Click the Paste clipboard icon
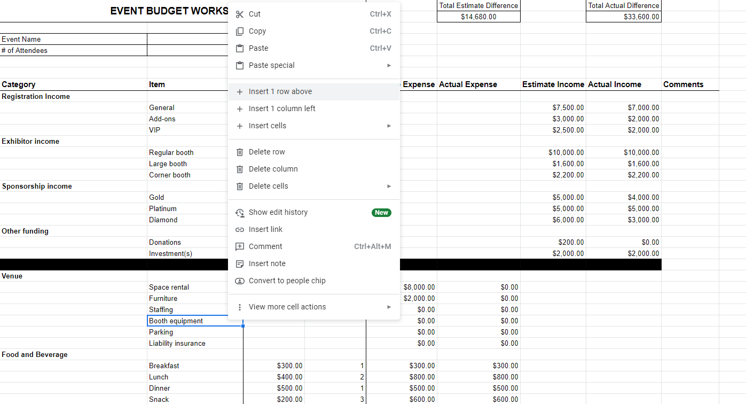746x404 pixels. click(x=240, y=48)
